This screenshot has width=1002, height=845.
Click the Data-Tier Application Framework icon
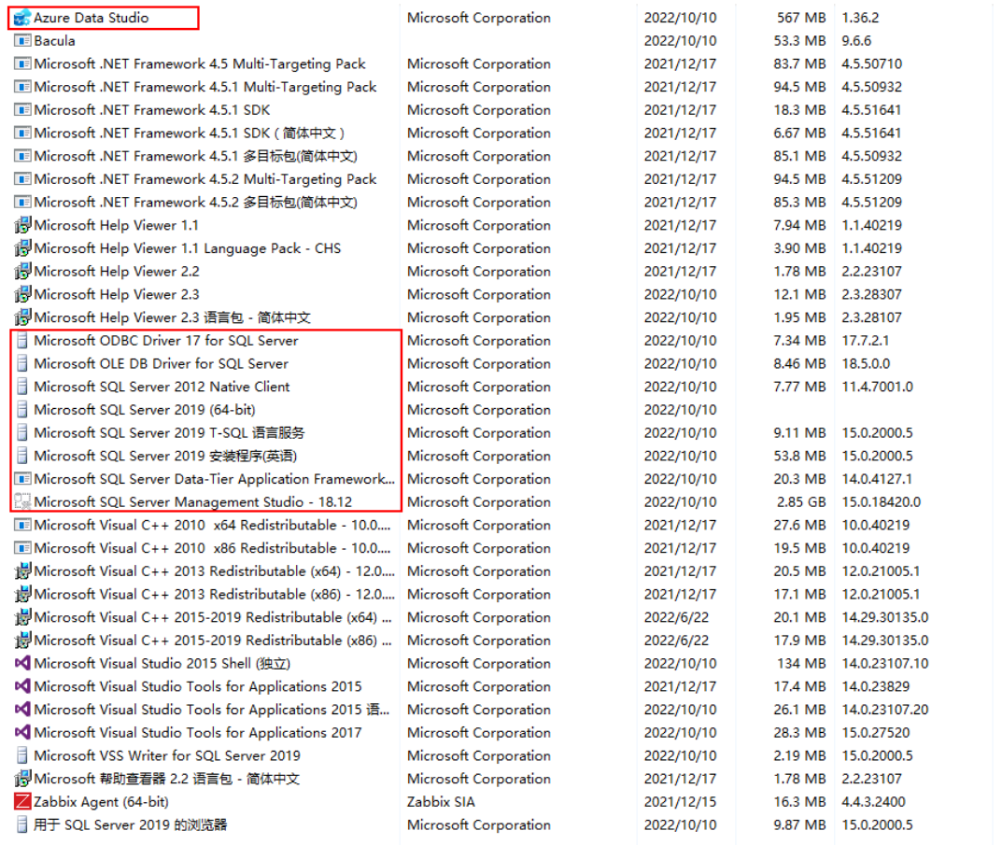coord(22,479)
